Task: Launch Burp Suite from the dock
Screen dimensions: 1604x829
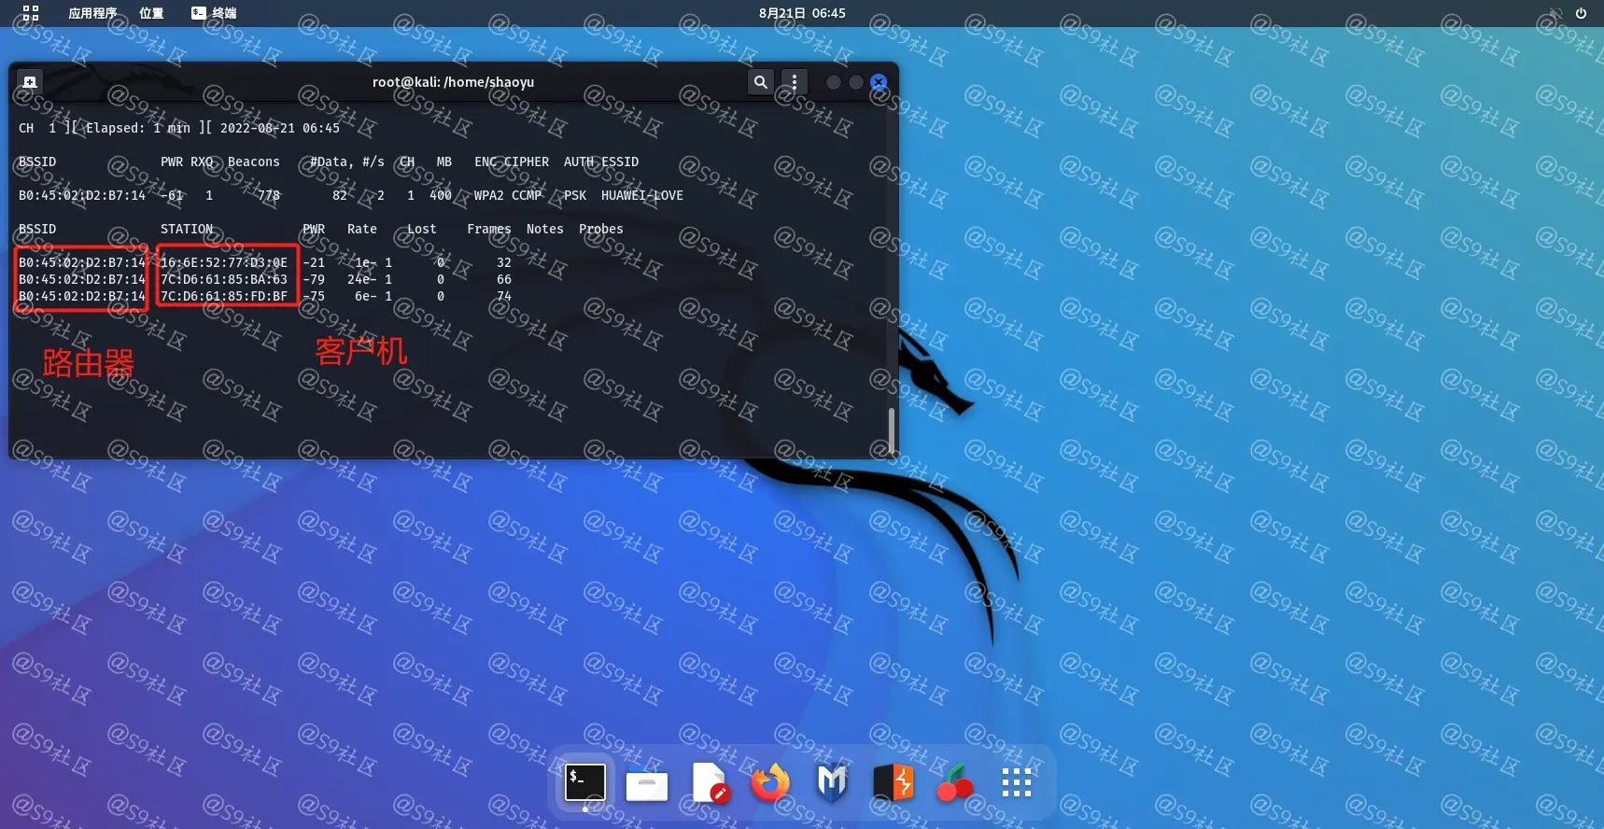Action: [x=893, y=782]
